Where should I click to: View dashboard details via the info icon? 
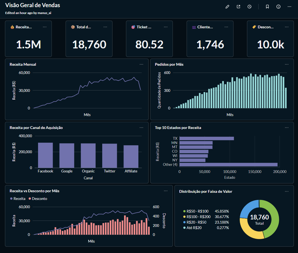[x=278, y=7]
